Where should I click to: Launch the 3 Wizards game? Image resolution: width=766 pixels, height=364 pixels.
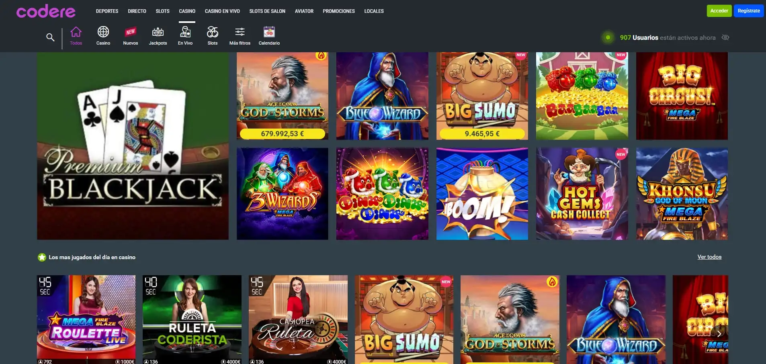pyautogui.click(x=283, y=194)
